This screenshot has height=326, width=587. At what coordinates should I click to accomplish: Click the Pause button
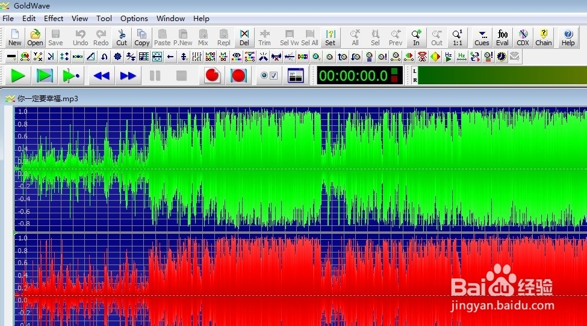click(155, 76)
